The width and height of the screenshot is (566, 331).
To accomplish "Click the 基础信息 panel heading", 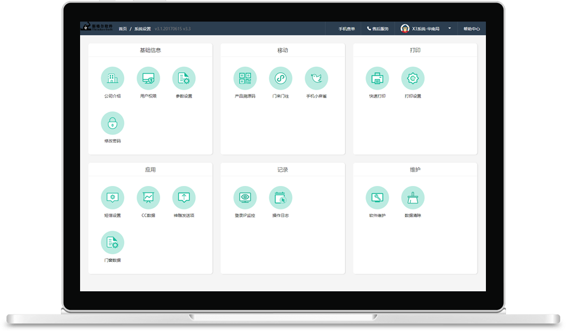I will click(x=150, y=50).
